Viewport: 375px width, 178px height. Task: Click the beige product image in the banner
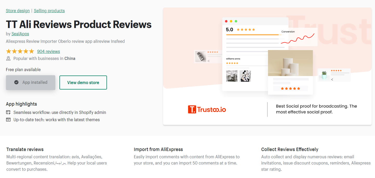(x=290, y=63)
